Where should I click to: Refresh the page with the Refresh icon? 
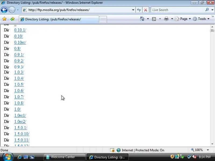(139, 10)
